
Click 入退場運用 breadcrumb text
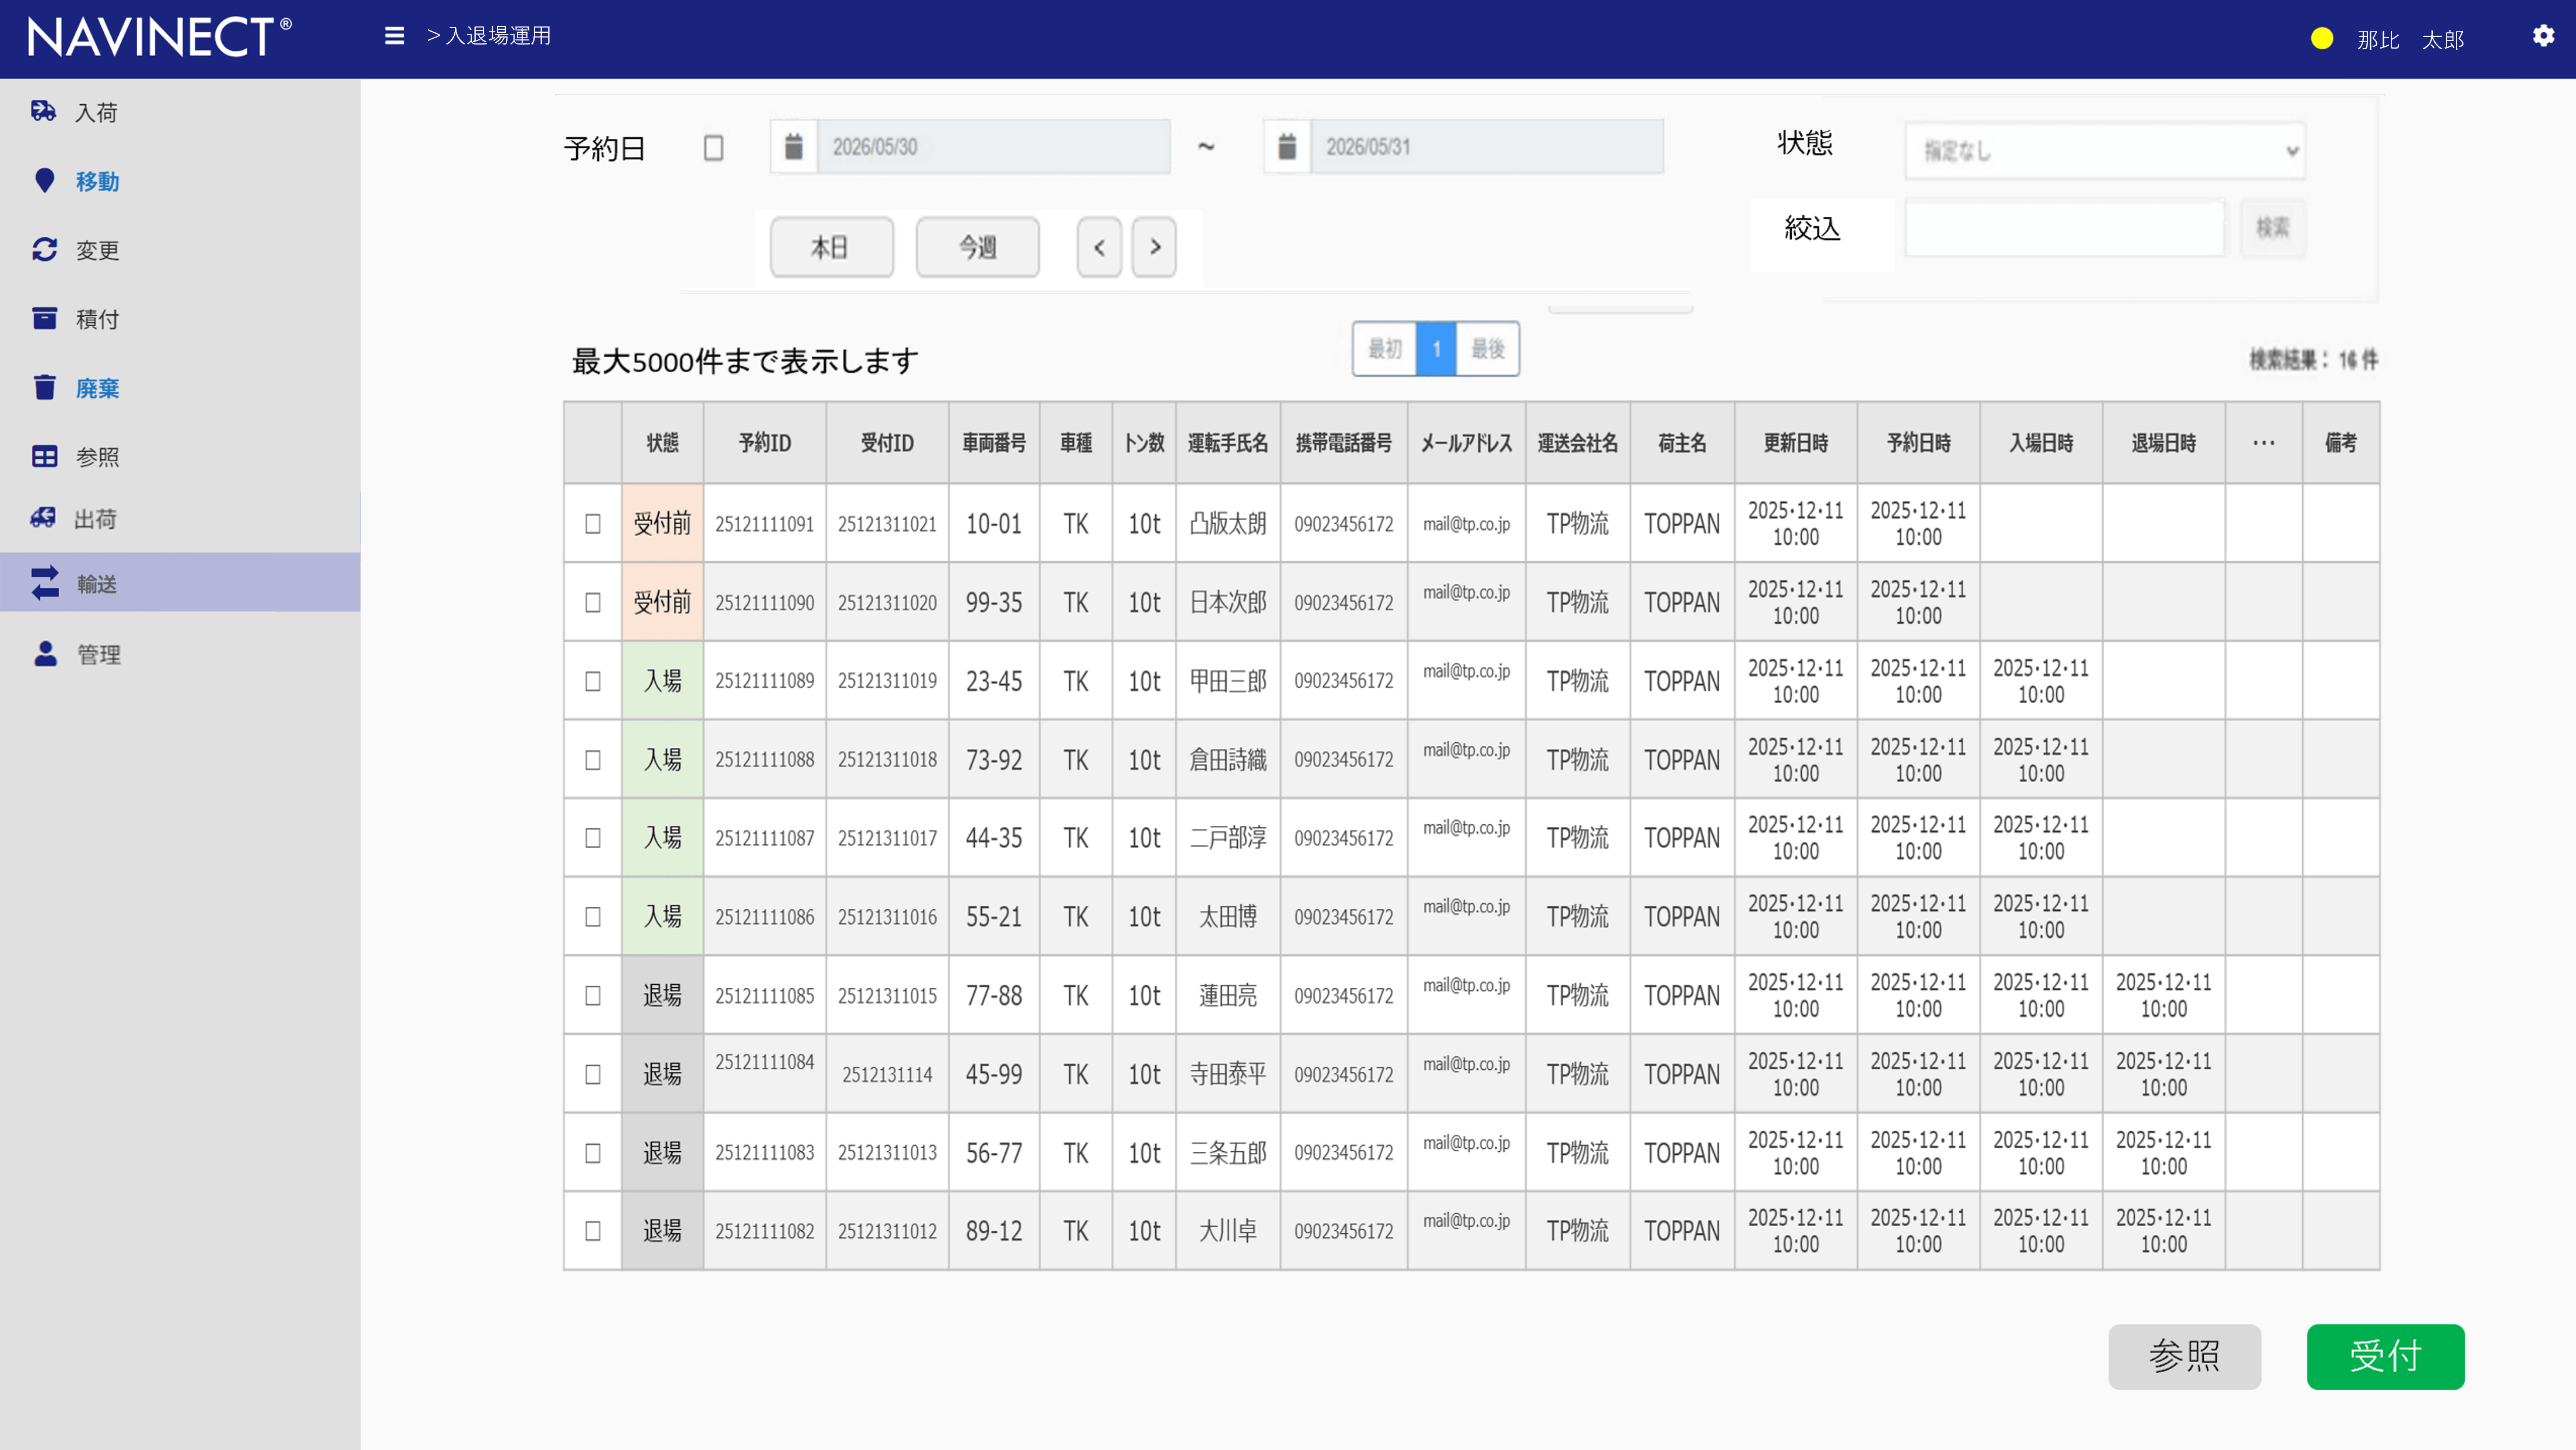[498, 36]
